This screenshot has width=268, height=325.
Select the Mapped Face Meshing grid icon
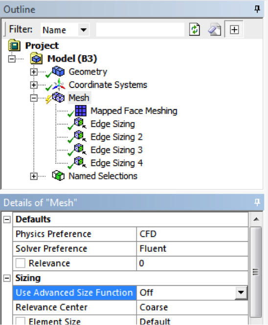click(x=81, y=110)
